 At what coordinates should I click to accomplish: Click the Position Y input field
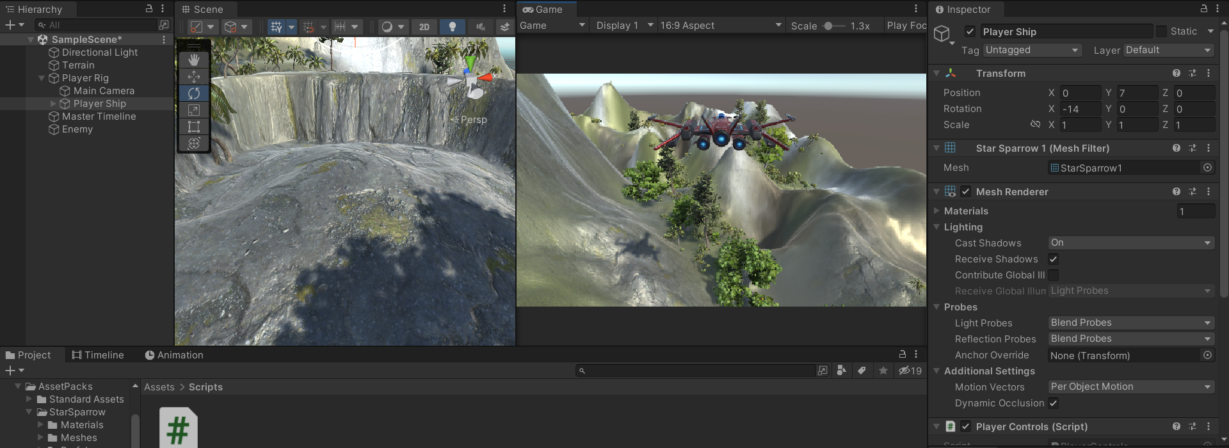pyautogui.click(x=1137, y=93)
